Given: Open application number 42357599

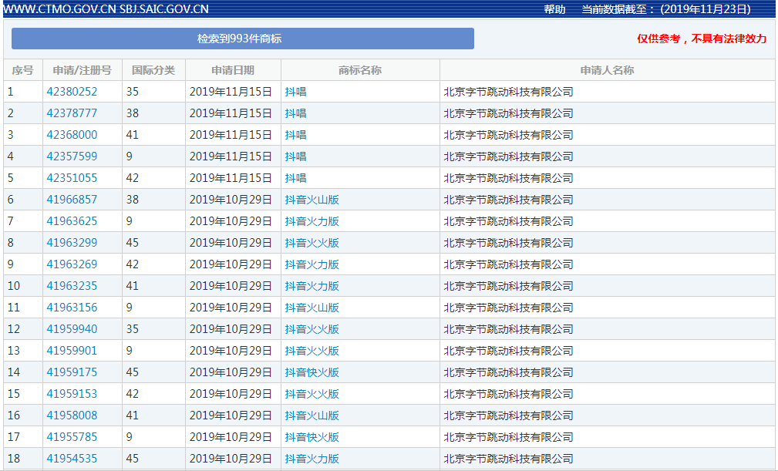Looking at the screenshot, I should pyautogui.click(x=72, y=156).
